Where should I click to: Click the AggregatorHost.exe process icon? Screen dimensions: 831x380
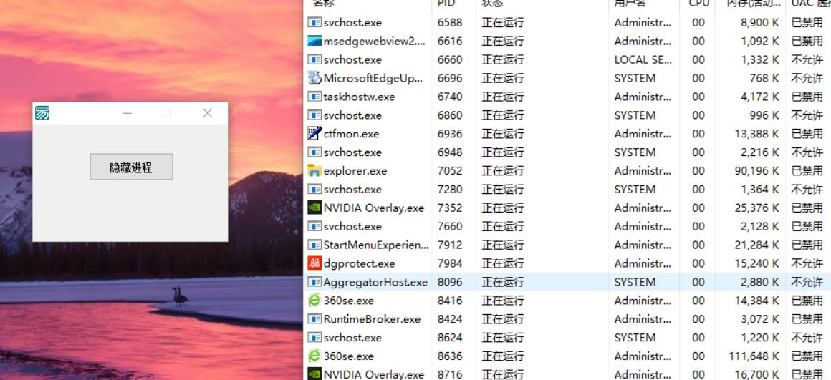tap(314, 282)
